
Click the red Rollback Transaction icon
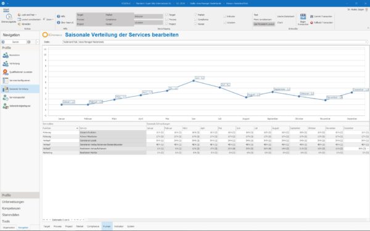pos(311,23)
